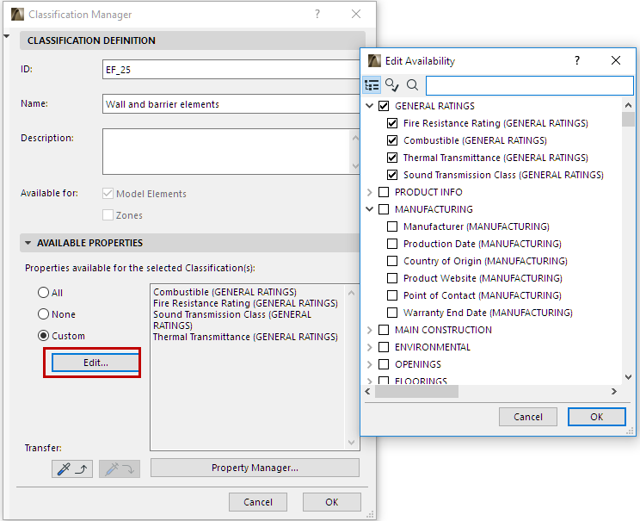Image resolution: width=640 pixels, height=521 pixels.
Task: Select Thermal Transmittance in properties list
Action: coord(245,337)
